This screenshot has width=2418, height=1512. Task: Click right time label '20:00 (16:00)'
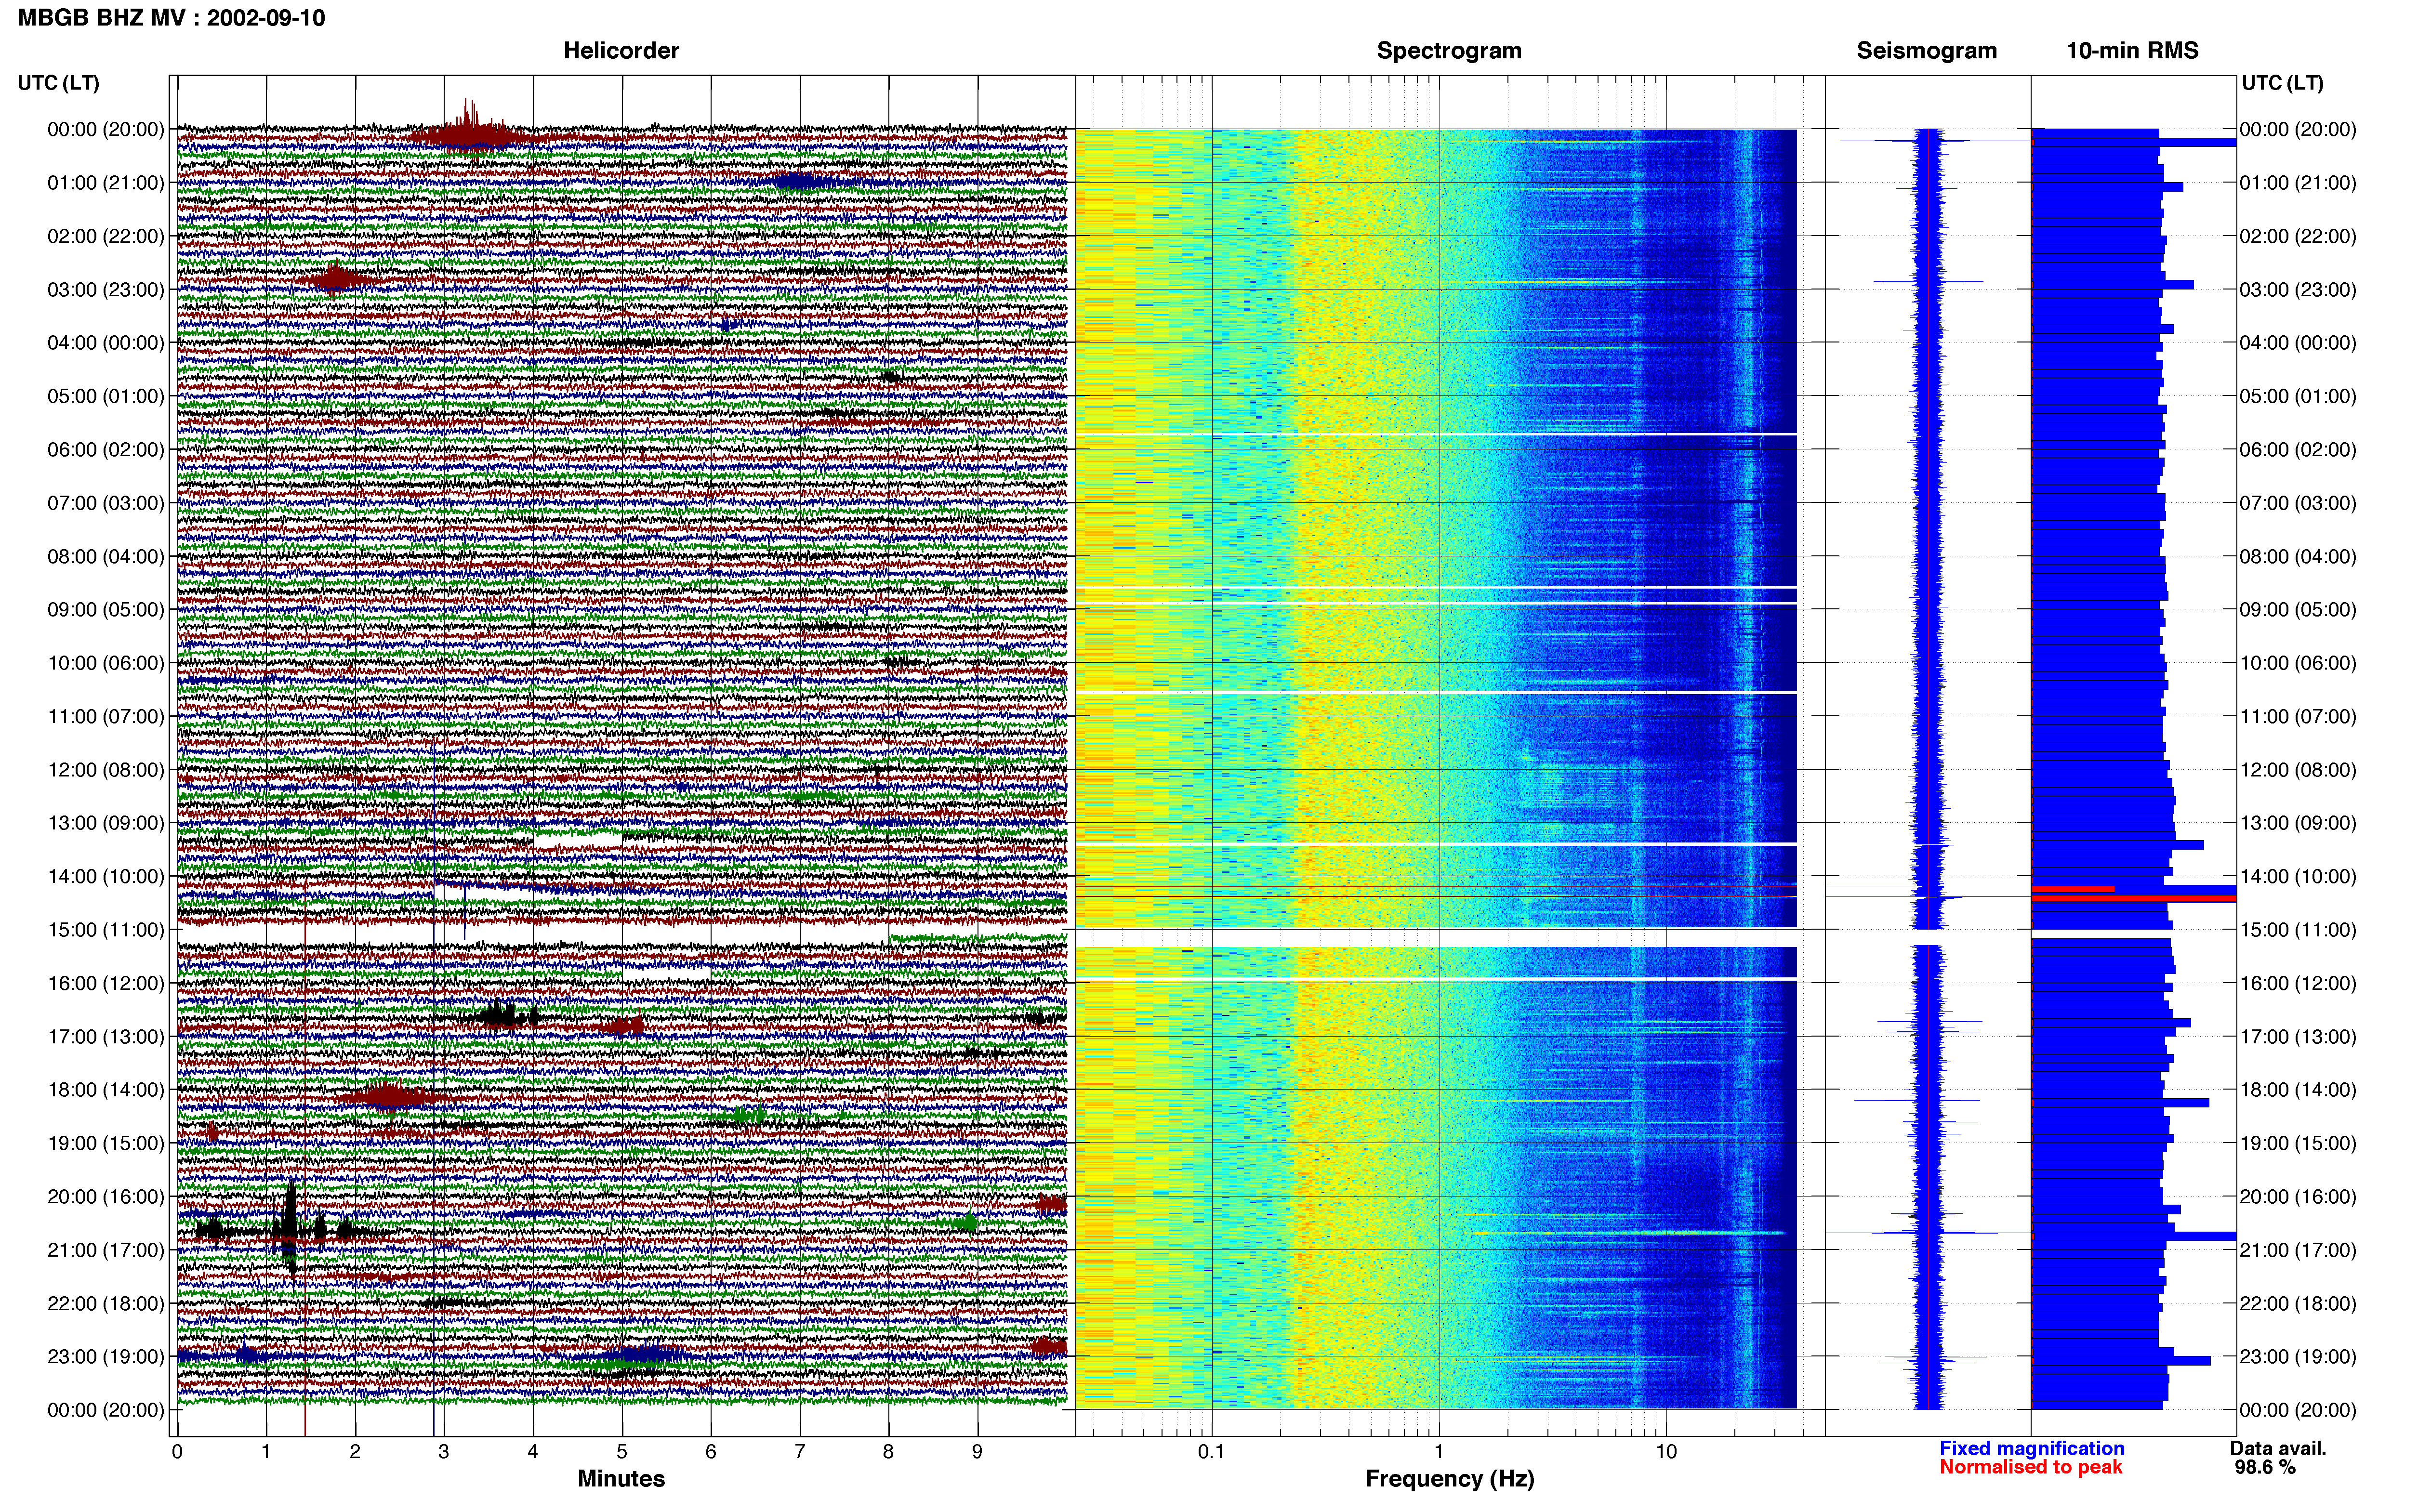coord(2298,1197)
